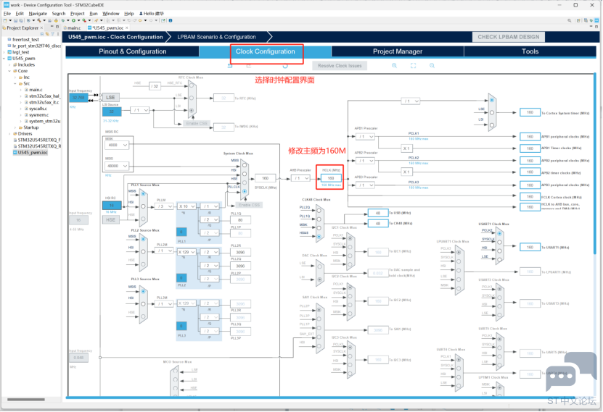This screenshot has width=603, height=412.
Task: Toggle link with editor in Project Explorer
Action: tap(47, 34)
